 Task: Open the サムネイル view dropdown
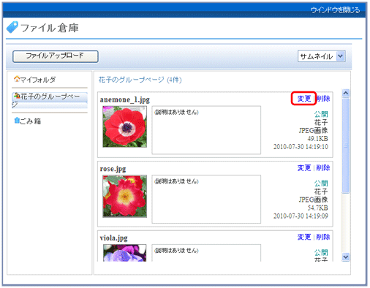(x=321, y=56)
